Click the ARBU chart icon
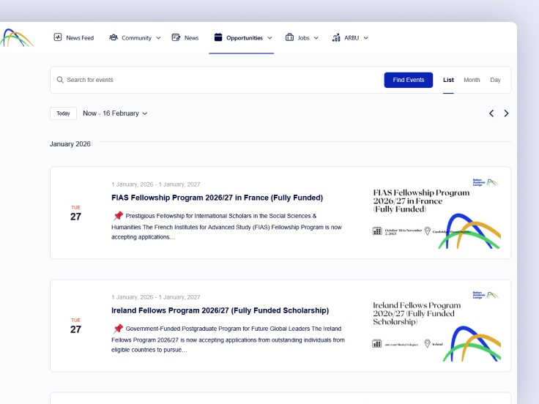 [336, 37]
